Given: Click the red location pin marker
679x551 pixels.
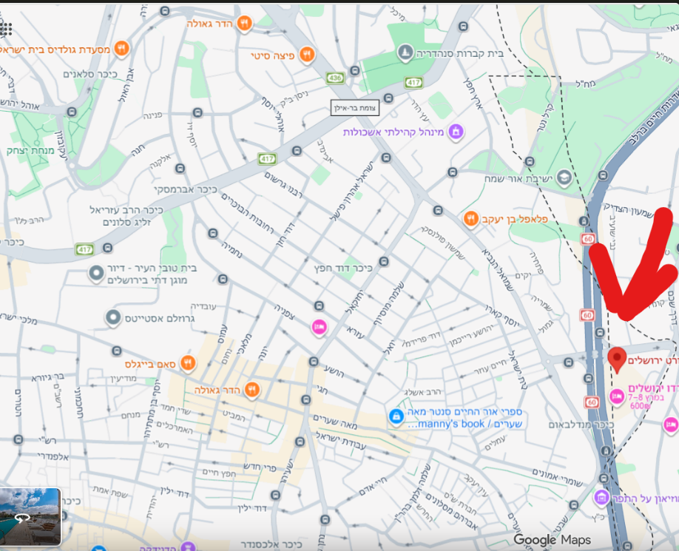Looking at the screenshot, I should tap(617, 359).
